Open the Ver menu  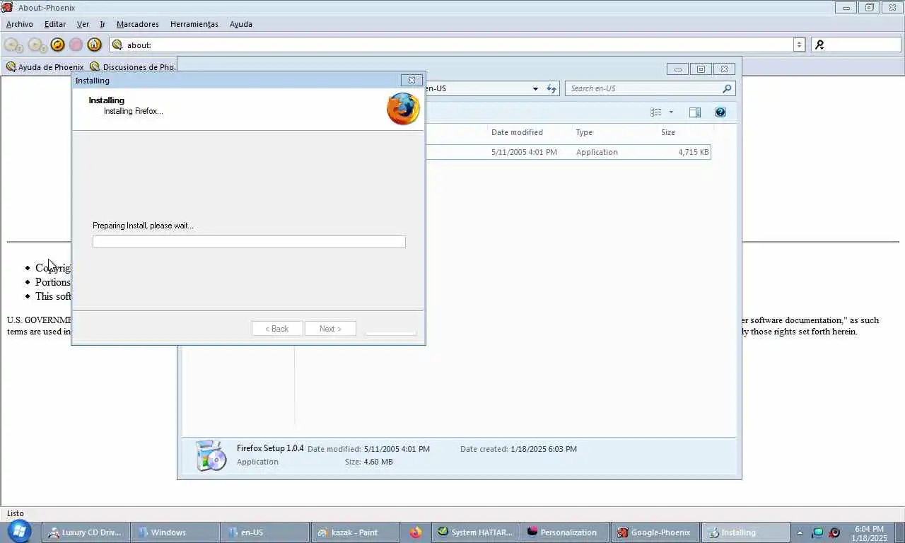click(x=83, y=24)
